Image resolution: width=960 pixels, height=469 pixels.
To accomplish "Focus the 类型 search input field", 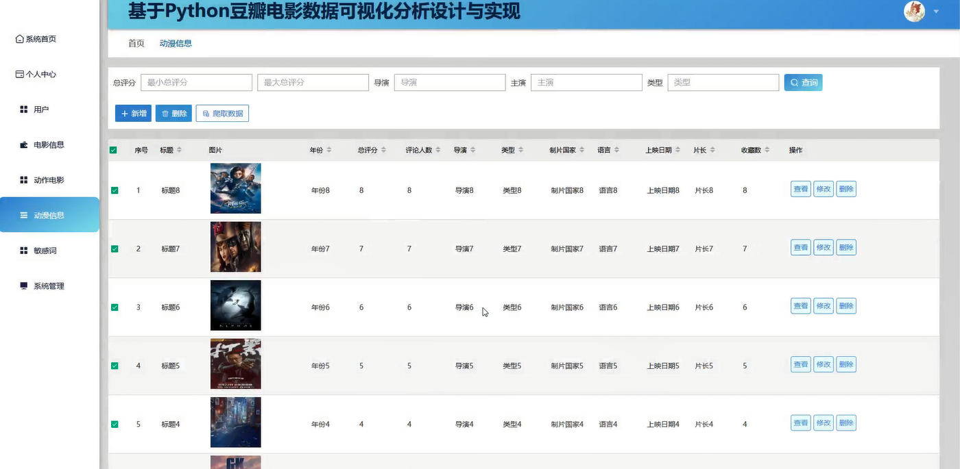I will [x=723, y=82].
